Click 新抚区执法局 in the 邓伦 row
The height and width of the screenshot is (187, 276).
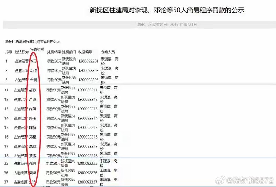click(x=69, y=70)
